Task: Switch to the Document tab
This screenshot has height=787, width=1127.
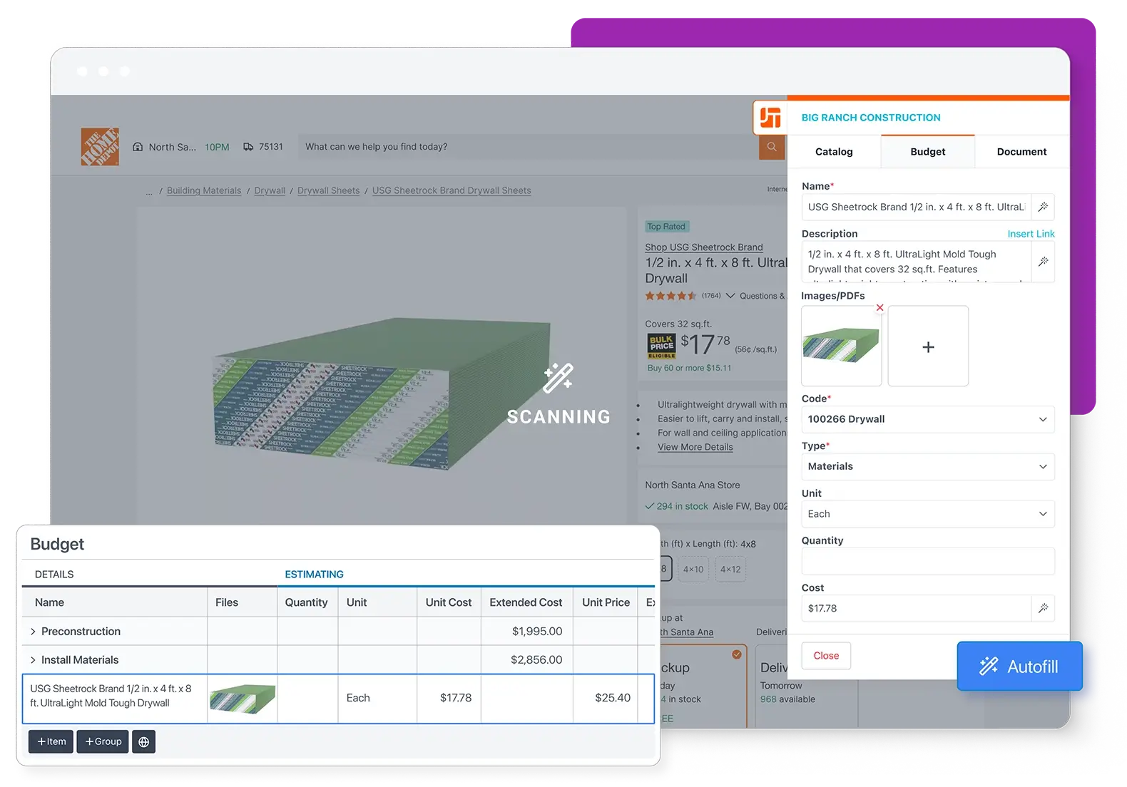Action: [1021, 152]
